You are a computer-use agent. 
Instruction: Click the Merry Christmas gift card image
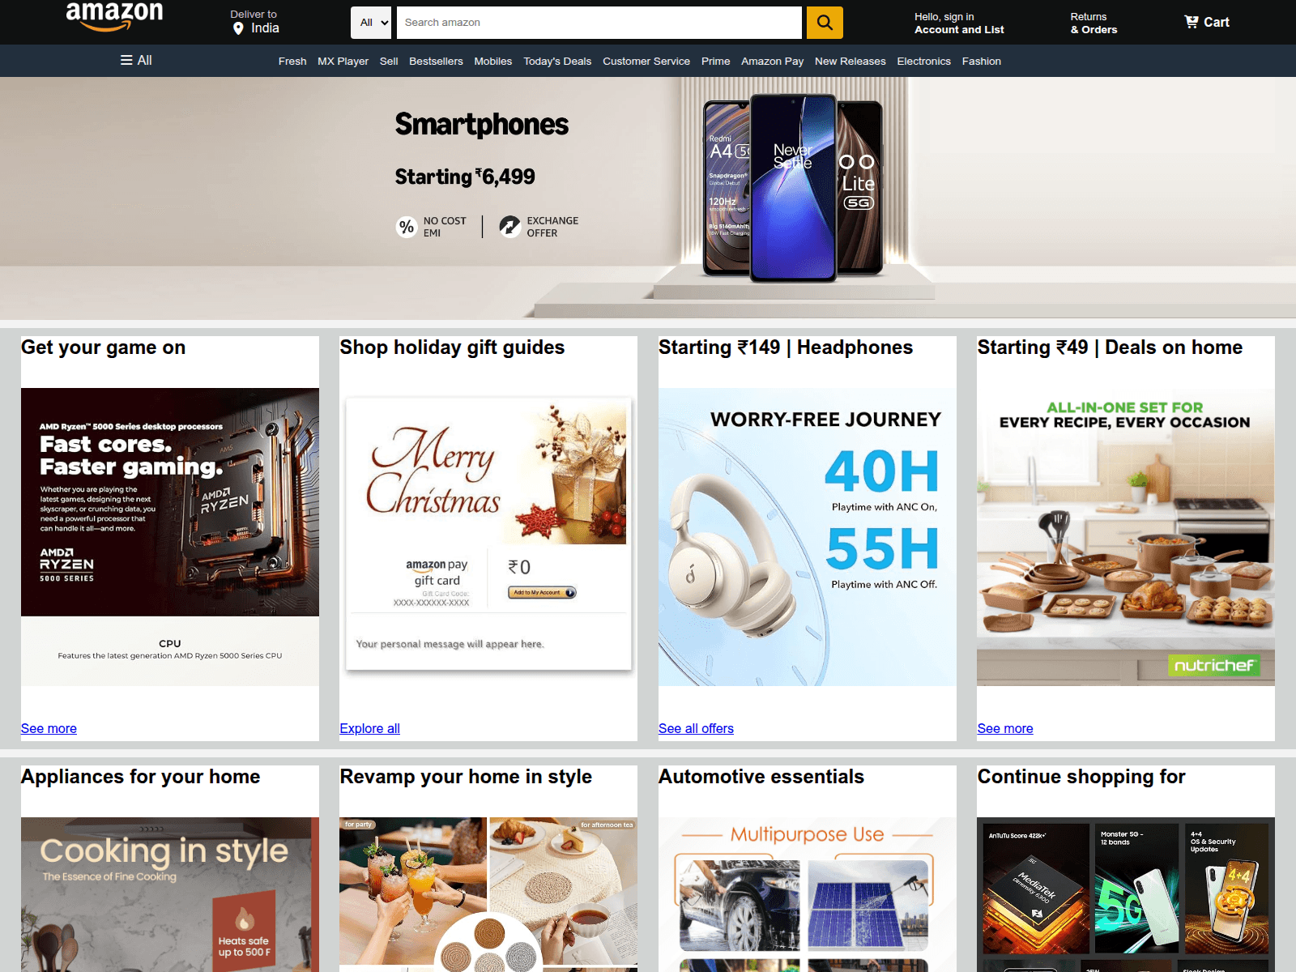pyautogui.click(x=488, y=535)
